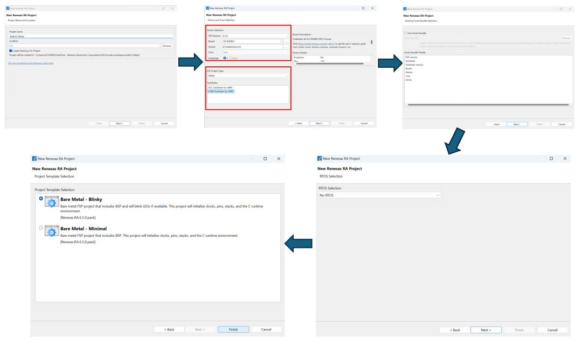
Task: Select LLVM Toolchain for ARM in Toolchains list
Action: 221,91
